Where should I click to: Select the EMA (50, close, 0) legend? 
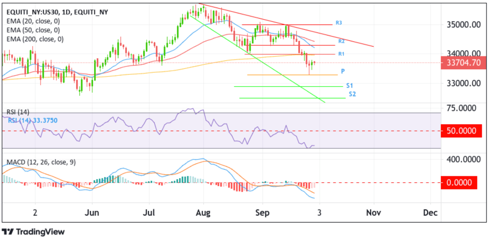click(x=33, y=30)
